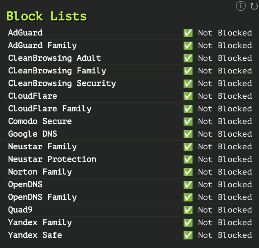Click the green checkmark for Quad9
Image resolution: width=259 pixels, height=248 pixels.
tap(188, 210)
